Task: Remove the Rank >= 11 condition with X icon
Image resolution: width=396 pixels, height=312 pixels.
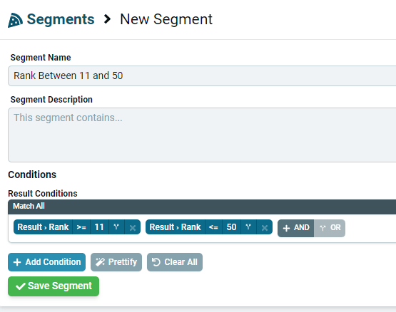Action: 133,227
